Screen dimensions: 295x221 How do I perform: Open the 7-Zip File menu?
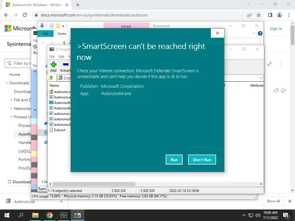click(52, 57)
